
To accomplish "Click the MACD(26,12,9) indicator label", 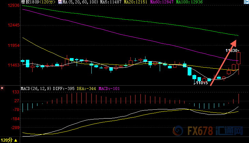I will [x=36, y=89].
